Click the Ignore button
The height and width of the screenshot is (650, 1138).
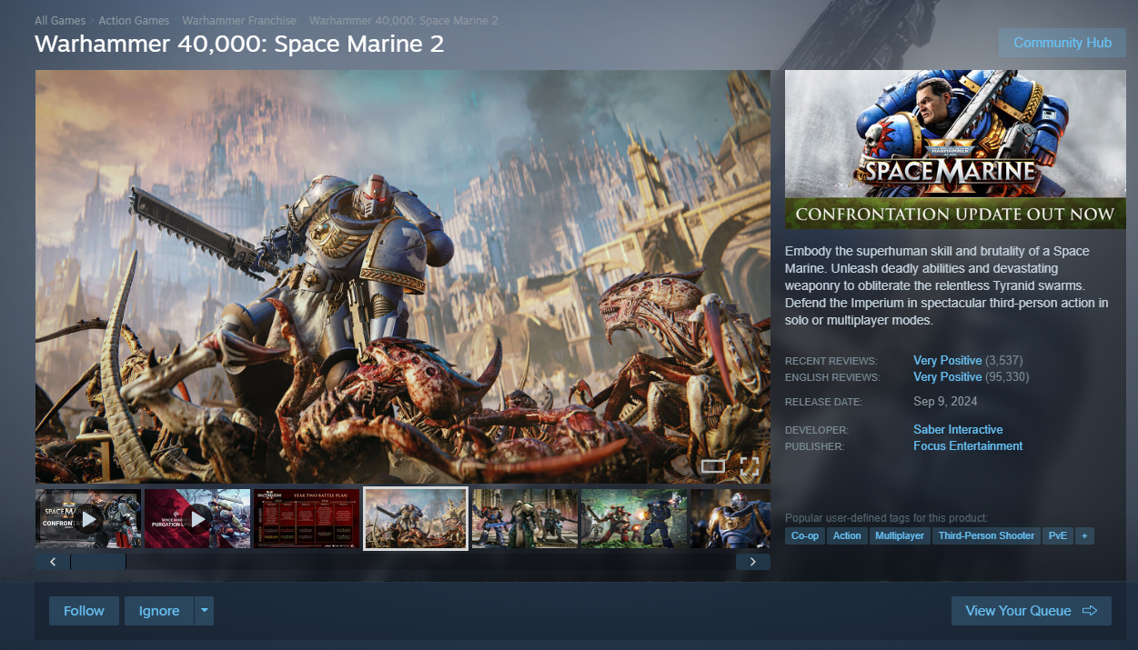click(159, 611)
